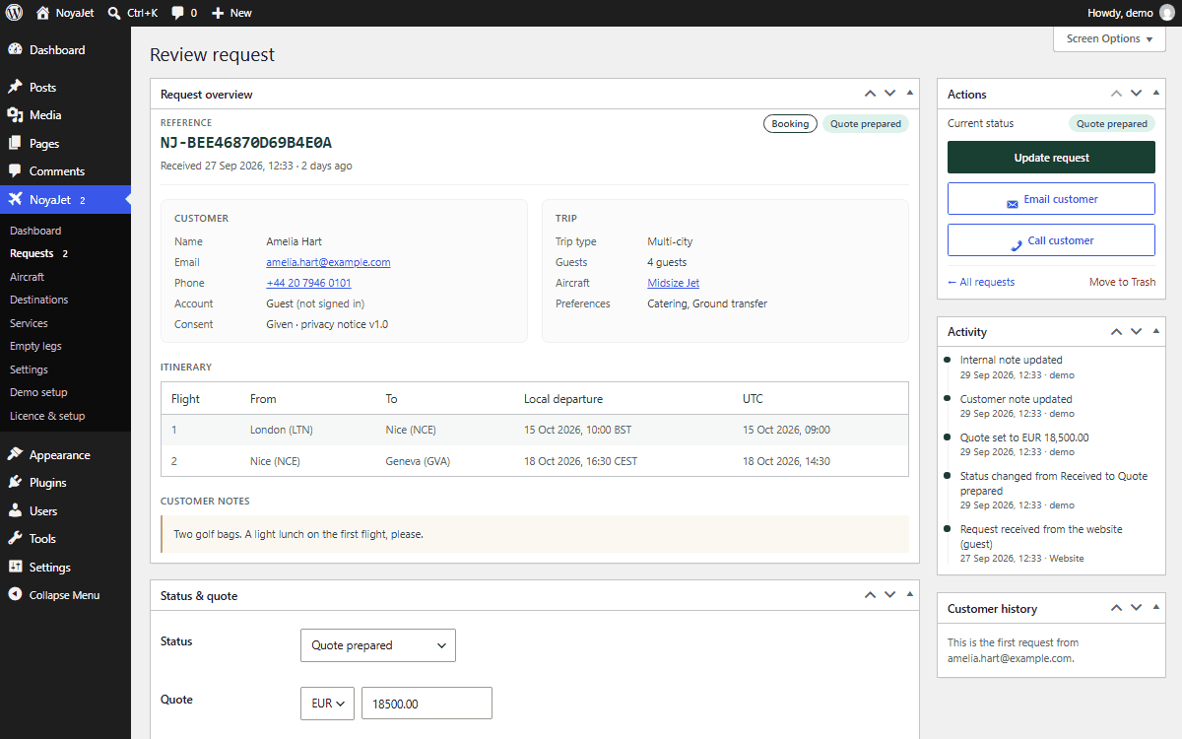Collapse the Request overview panel toggle

(909, 94)
